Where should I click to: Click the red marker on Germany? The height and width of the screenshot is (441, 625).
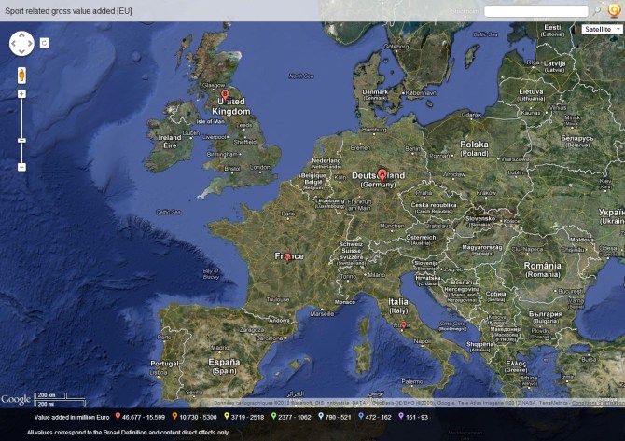(x=382, y=174)
